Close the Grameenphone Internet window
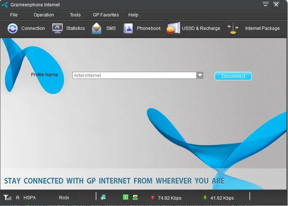The width and height of the screenshot is (288, 206). point(276,4)
